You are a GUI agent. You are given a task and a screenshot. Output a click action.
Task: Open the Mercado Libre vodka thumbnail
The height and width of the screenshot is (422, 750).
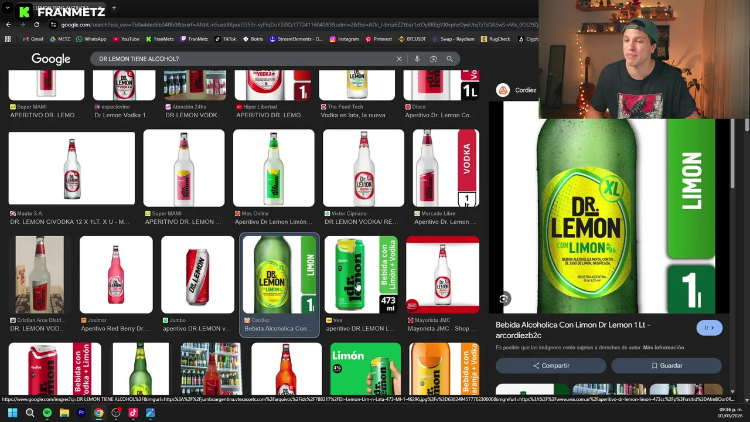(446, 168)
